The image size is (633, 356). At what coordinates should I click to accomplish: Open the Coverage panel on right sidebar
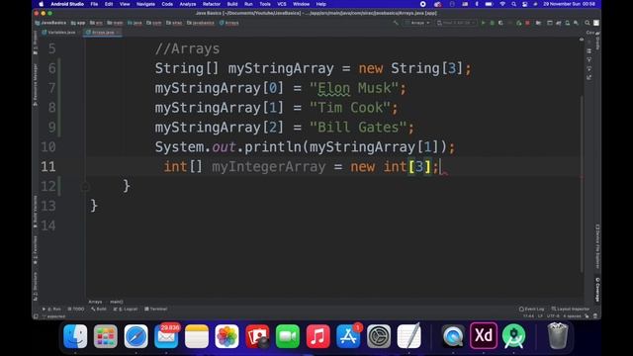click(597, 290)
